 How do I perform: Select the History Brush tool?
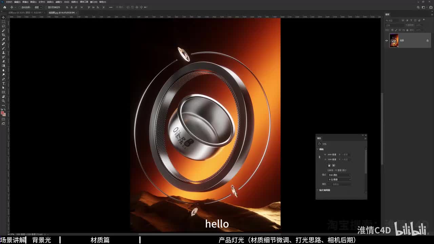pos(3,57)
